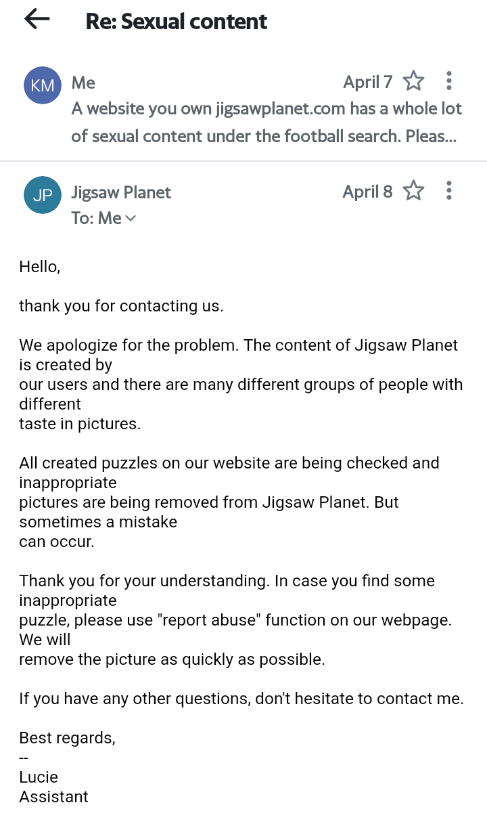The height and width of the screenshot is (828, 487).
Task: Open more options for Me's message
Action: pos(448,81)
